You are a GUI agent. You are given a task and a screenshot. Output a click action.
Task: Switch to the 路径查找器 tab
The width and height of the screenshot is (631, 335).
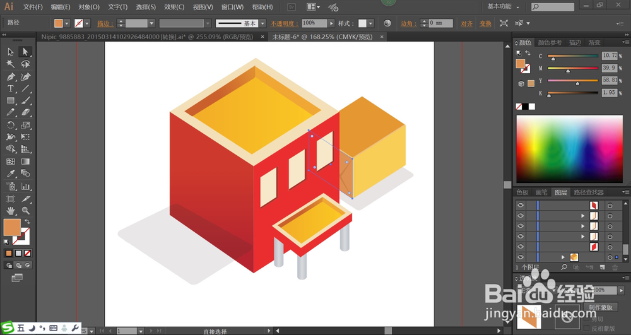tap(589, 192)
